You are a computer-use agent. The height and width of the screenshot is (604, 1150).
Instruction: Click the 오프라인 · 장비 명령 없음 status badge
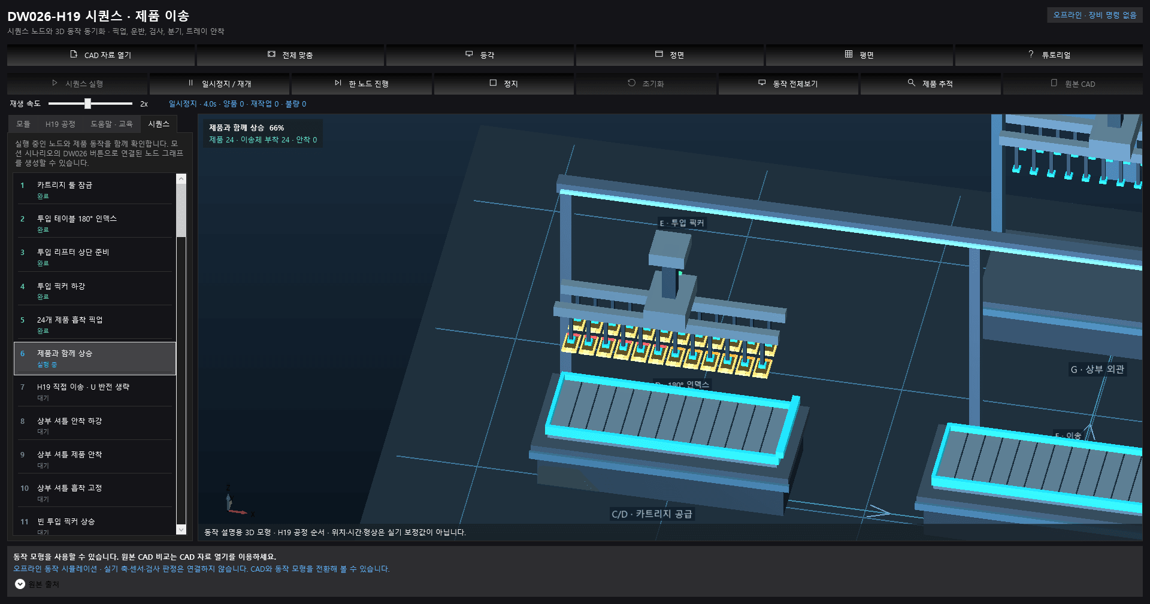click(1094, 15)
